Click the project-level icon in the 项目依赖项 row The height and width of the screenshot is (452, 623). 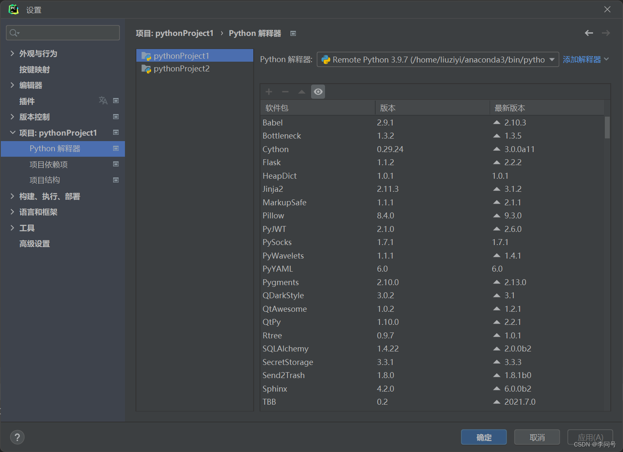(x=116, y=164)
